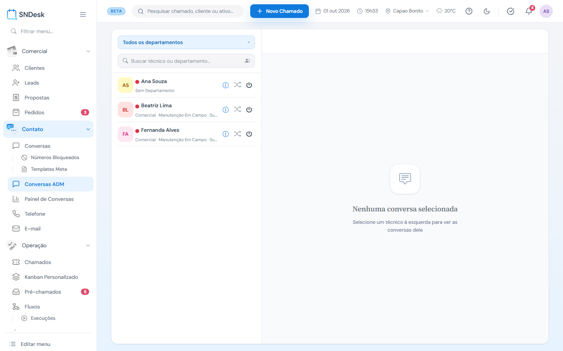This screenshot has width=563, height=351.
Task: Click the technician filter icon in search box
Action: (x=247, y=61)
